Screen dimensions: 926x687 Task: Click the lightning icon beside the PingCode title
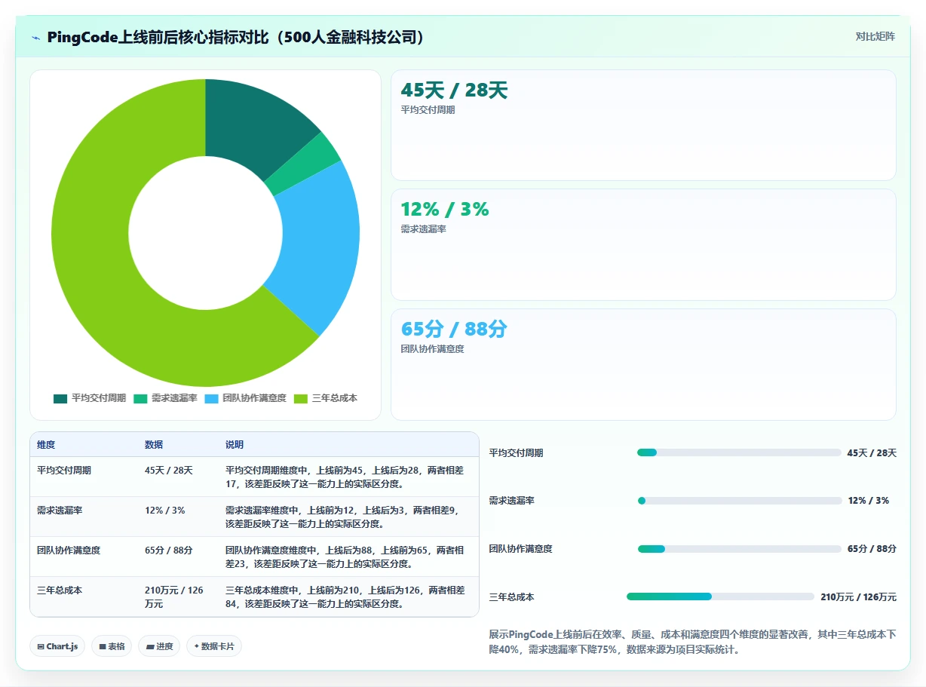35,38
